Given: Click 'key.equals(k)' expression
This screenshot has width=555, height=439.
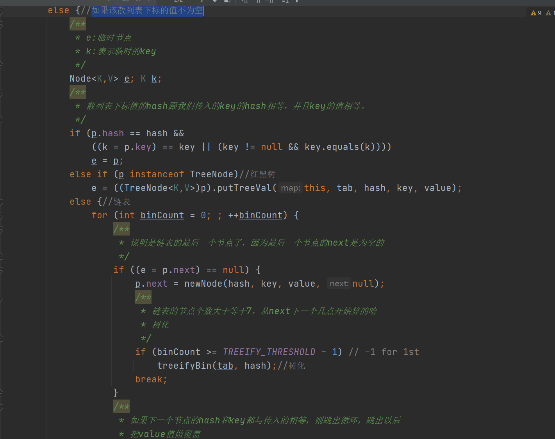Looking at the screenshot, I should 340,147.
